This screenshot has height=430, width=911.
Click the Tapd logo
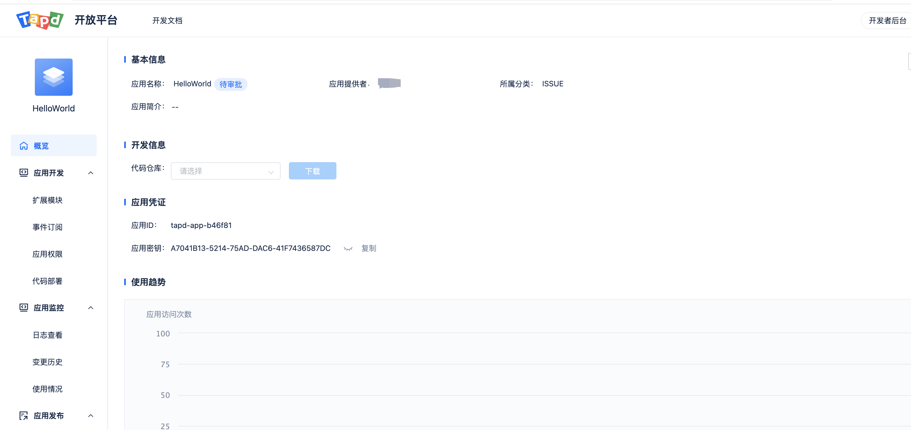click(x=40, y=20)
